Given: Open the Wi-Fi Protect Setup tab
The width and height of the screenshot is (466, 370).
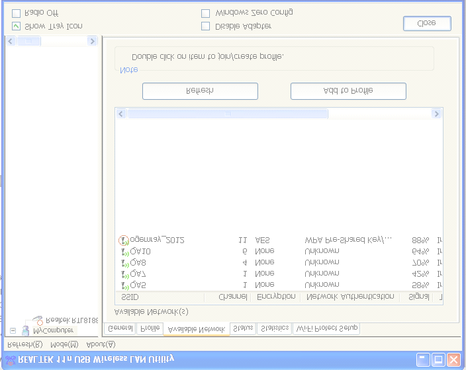Looking at the screenshot, I should point(326,328).
